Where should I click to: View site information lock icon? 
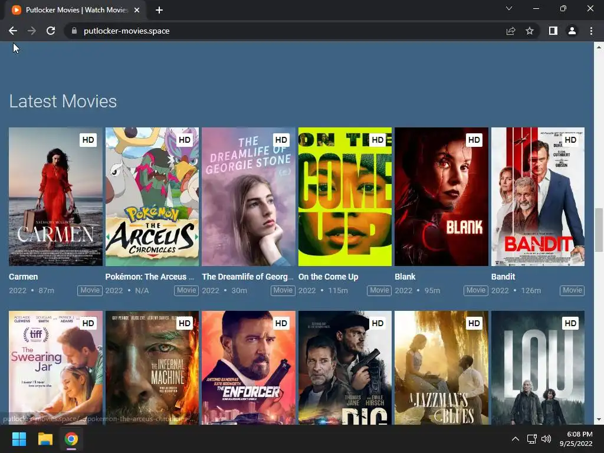point(74,31)
